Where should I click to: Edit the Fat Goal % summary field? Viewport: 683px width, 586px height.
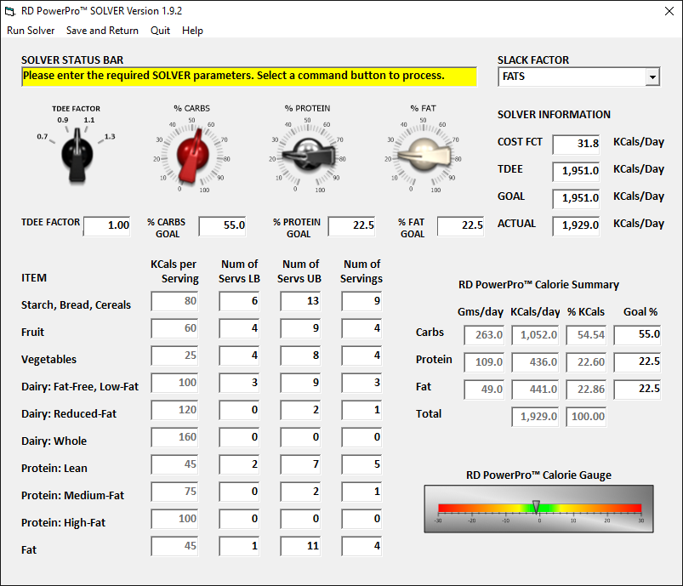pyautogui.click(x=637, y=389)
